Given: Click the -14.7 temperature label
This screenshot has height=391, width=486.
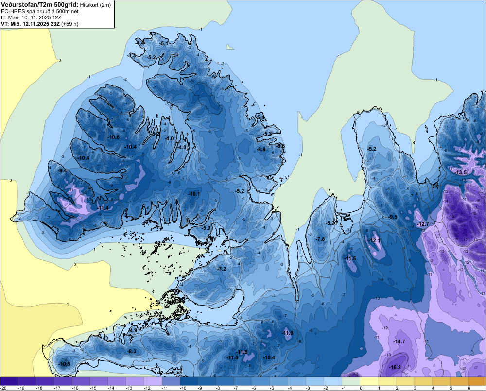Looking at the screenshot, I should (x=399, y=341).
